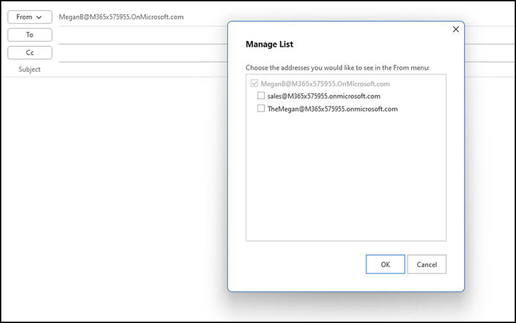Toggle the MeganB address checkbox
516x323 pixels.
pos(255,83)
